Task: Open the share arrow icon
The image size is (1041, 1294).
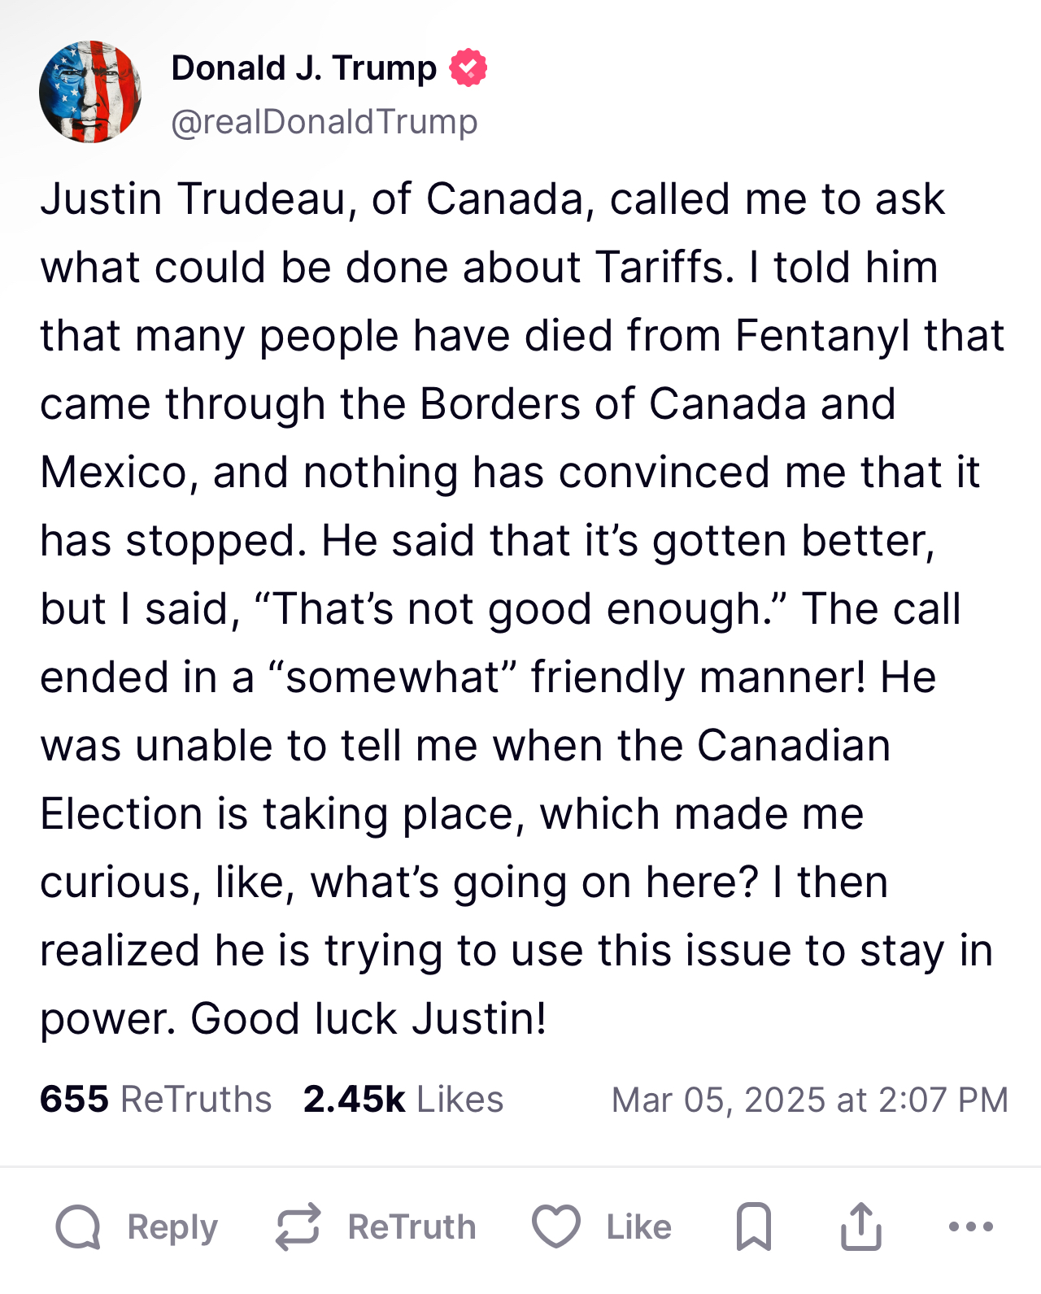Action: [x=860, y=1226]
